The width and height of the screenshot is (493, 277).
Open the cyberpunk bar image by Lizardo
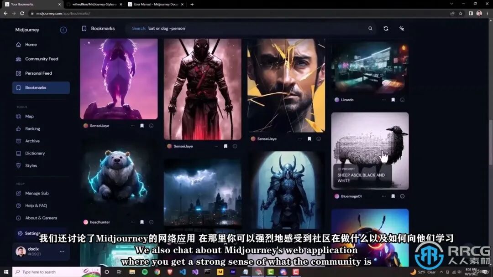coord(370,68)
